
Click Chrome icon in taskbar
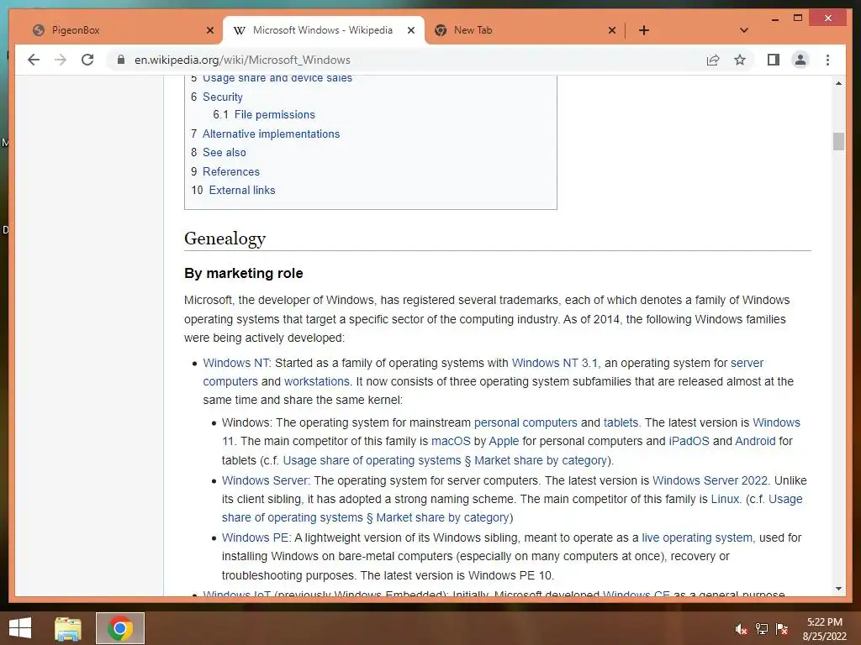[119, 628]
